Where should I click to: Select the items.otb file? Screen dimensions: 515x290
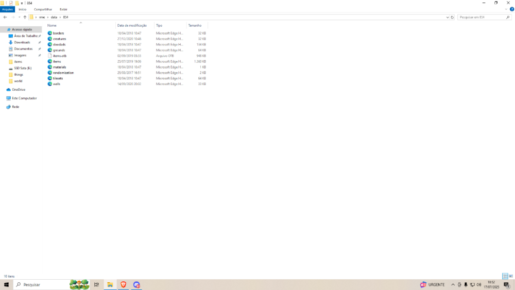(59, 56)
